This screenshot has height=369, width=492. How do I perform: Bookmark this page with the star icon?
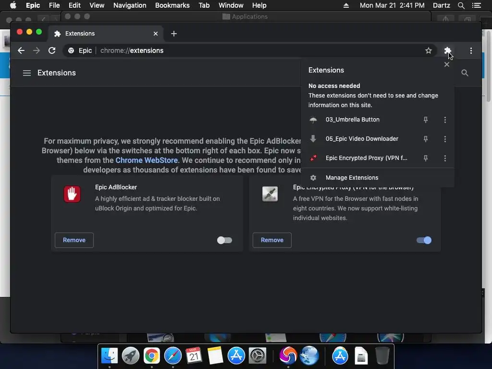[x=428, y=50]
